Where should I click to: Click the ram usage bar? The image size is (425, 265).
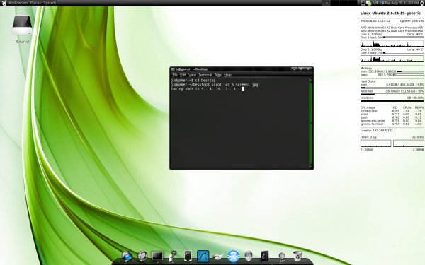(x=410, y=71)
